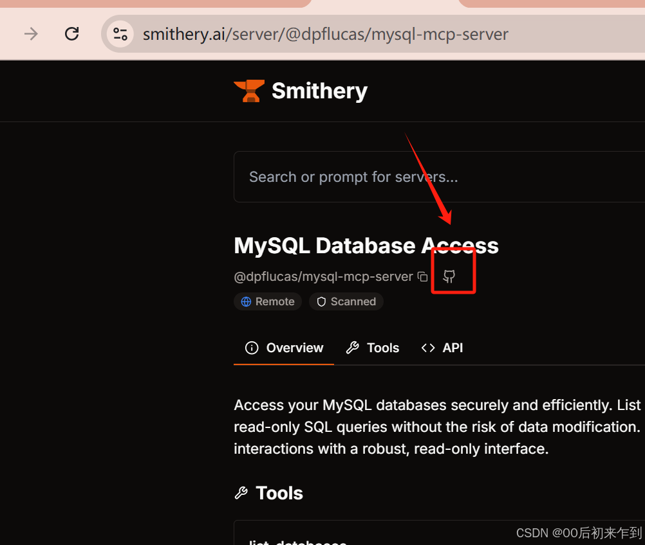Viewport: 645px width, 545px height.
Task: Reload the current page
Action: [x=71, y=33]
